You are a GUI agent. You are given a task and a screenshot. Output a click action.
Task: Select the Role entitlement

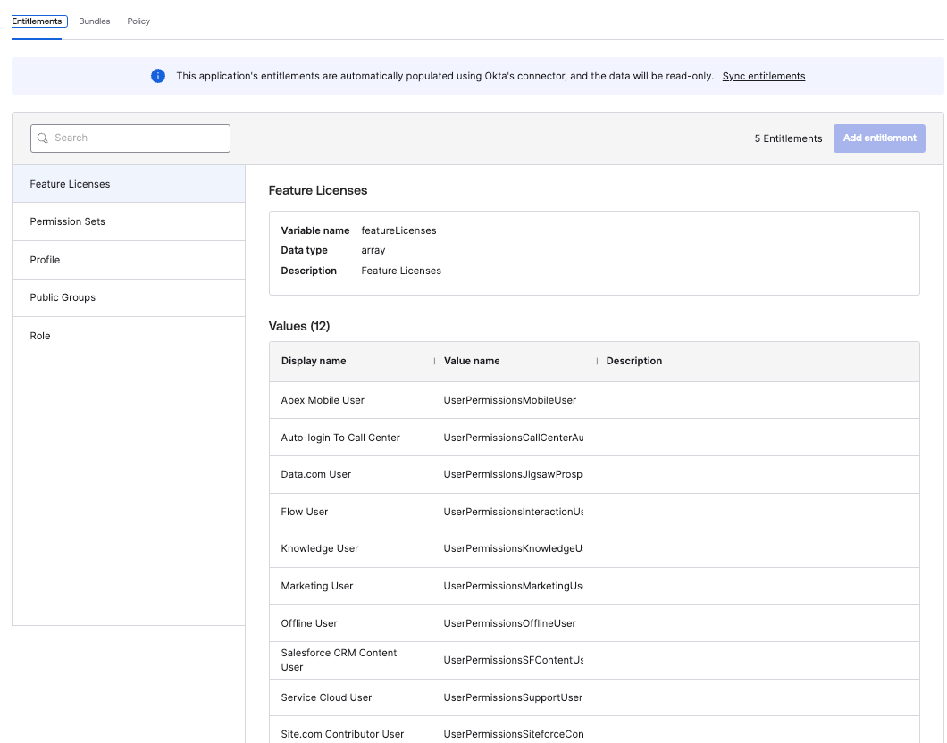pos(128,336)
